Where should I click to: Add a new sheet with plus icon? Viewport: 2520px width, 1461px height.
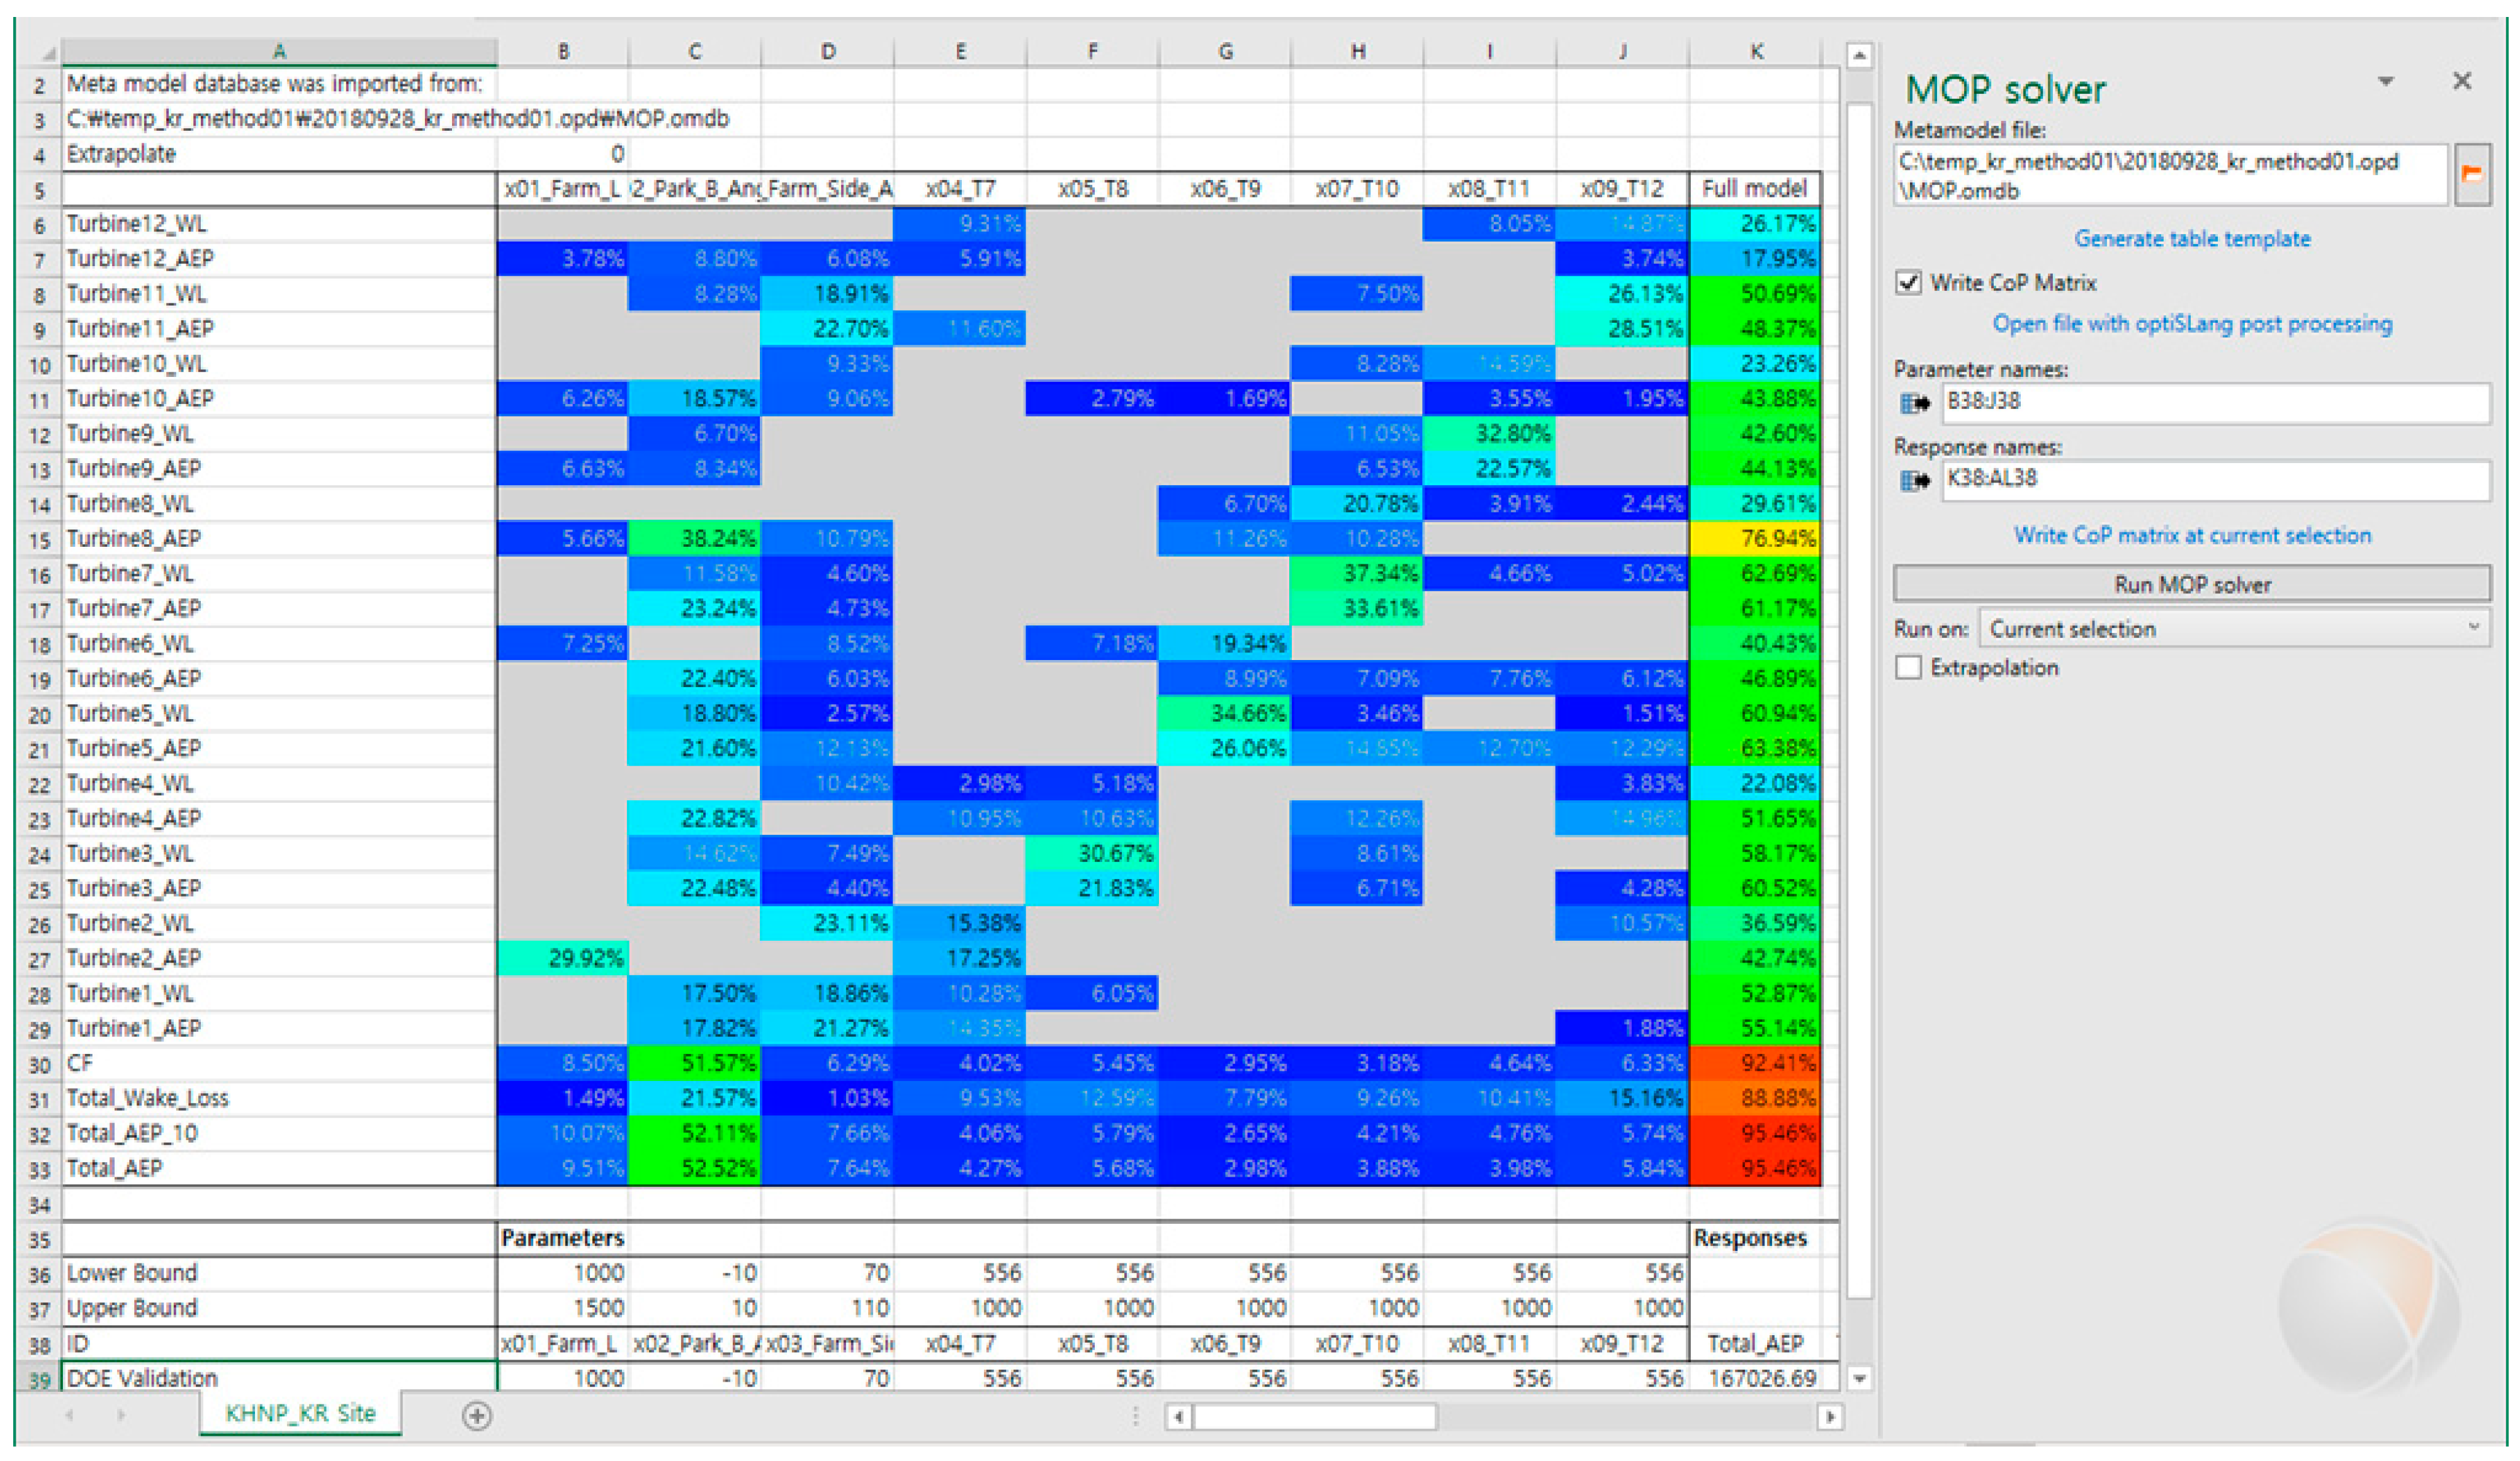[477, 1415]
